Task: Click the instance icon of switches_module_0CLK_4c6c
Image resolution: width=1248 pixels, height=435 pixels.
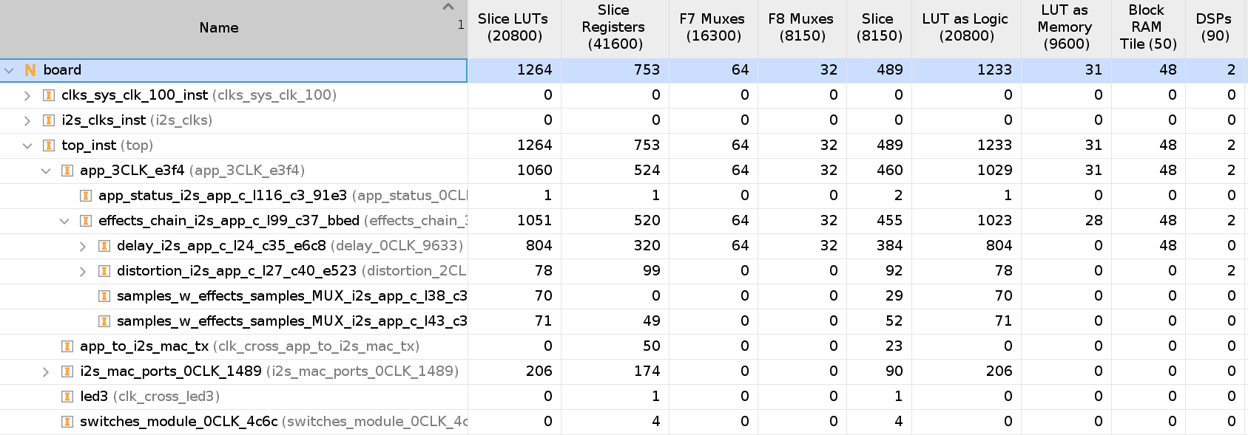Action: tap(67, 422)
